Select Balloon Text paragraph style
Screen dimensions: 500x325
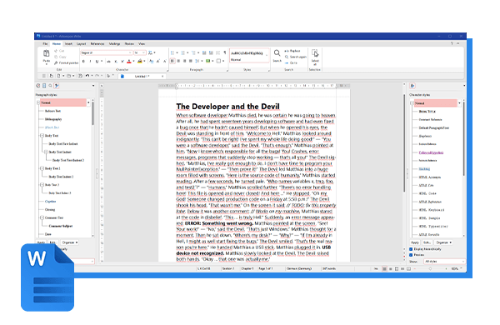[53, 111]
